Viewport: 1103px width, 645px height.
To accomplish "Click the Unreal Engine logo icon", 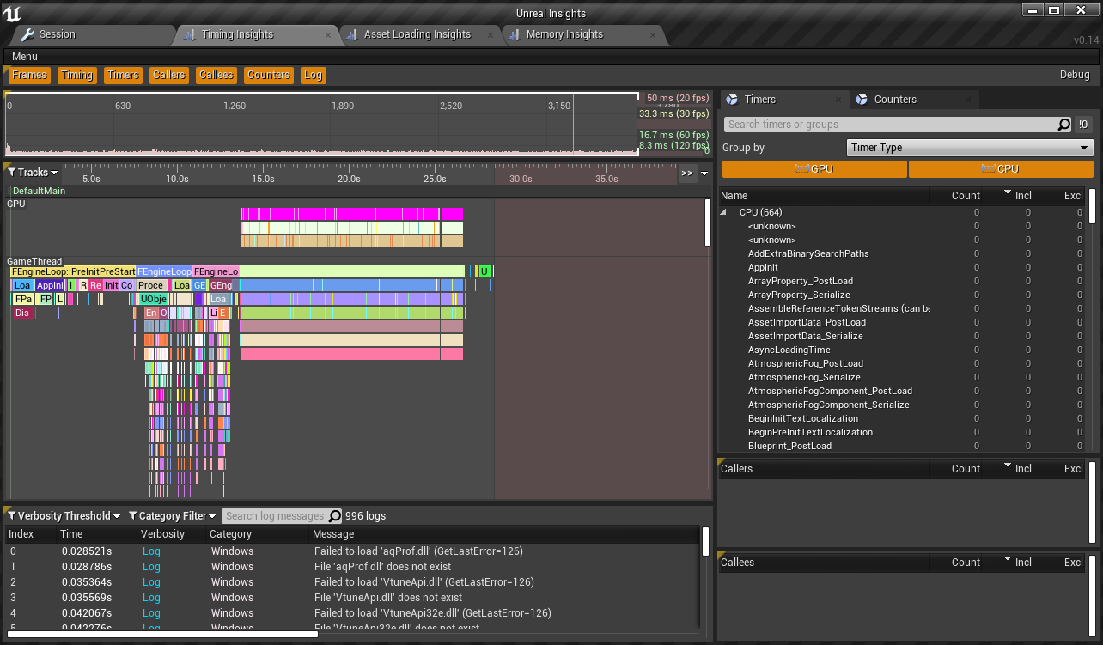I will 13,12.
